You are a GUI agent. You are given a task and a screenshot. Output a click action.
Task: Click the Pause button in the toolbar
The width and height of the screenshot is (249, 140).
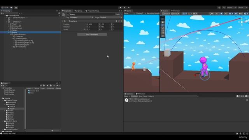[x=124, y=7]
